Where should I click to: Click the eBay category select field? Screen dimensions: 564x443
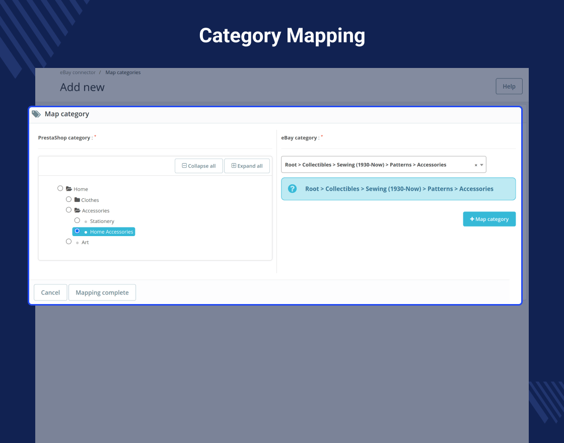pyautogui.click(x=383, y=165)
